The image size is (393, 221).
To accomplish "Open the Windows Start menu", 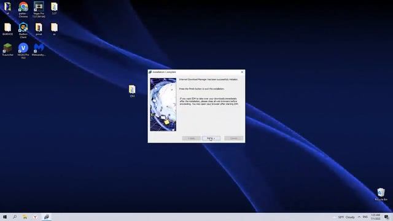I will (5, 217).
